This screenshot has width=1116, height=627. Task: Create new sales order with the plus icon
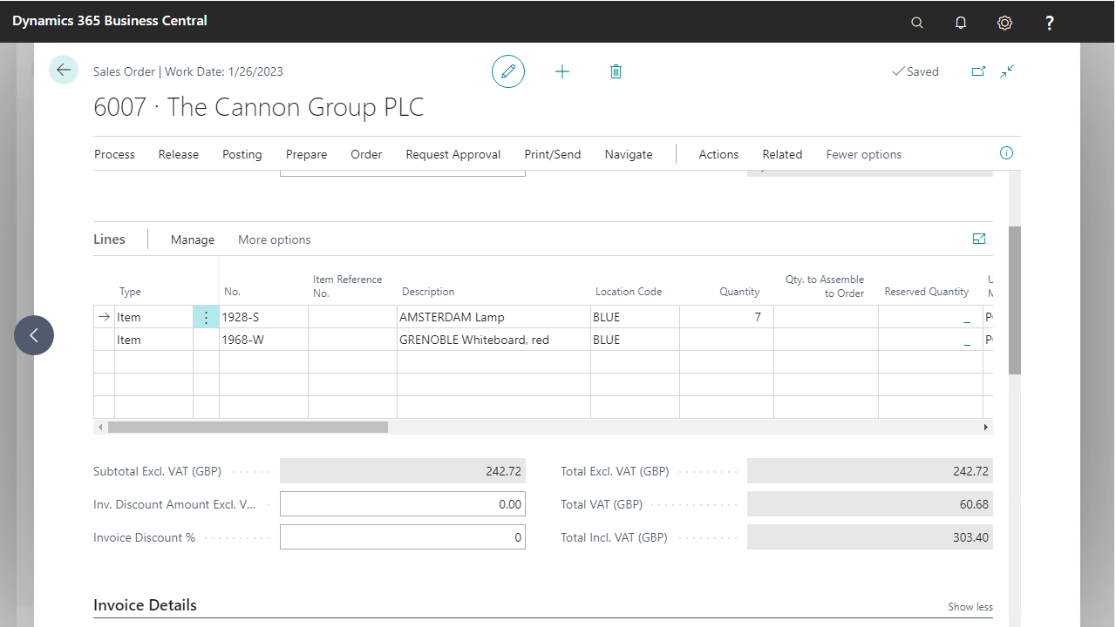coord(562,71)
